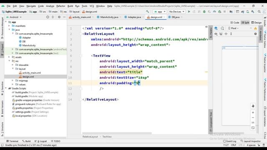Viewport: 267px width, 150px height.
Task: Click the Make Project hammer icon
Action: (x=147, y=12)
